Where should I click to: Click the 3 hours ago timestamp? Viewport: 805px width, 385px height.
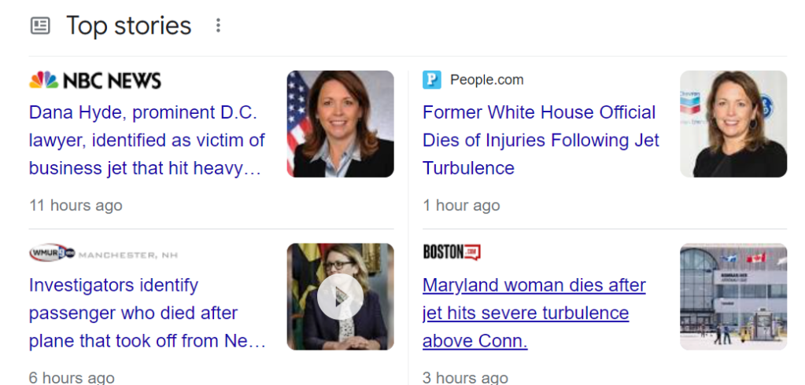pyautogui.click(x=465, y=378)
